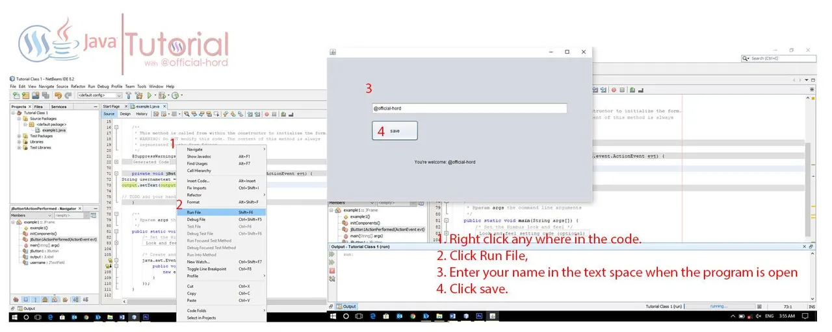Click Show Inherited Members in Navigator footer
Image resolution: width=832 pixels, height=332 pixels.
click(16, 300)
